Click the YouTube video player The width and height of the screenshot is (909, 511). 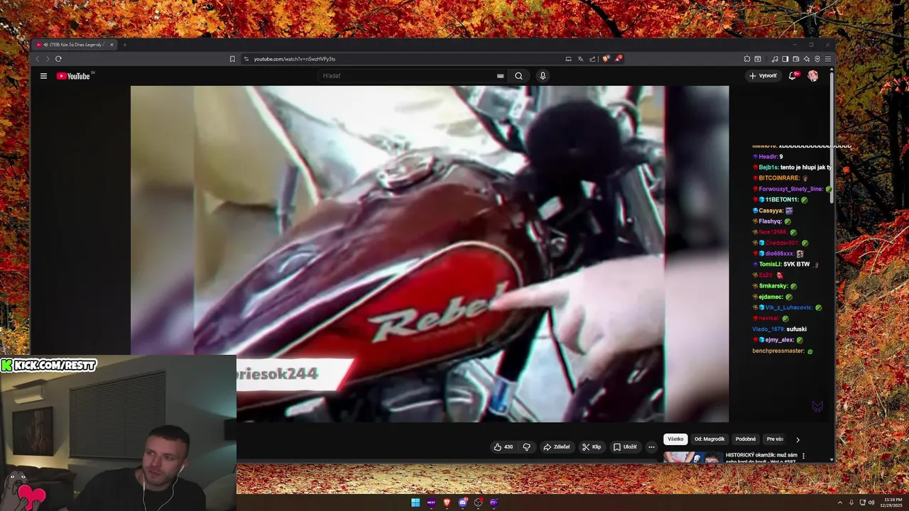point(430,254)
